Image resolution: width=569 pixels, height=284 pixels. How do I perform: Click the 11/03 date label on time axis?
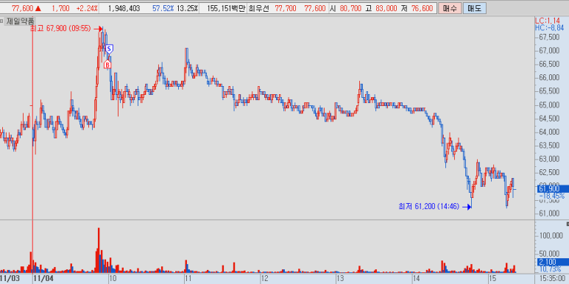tap(10, 279)
